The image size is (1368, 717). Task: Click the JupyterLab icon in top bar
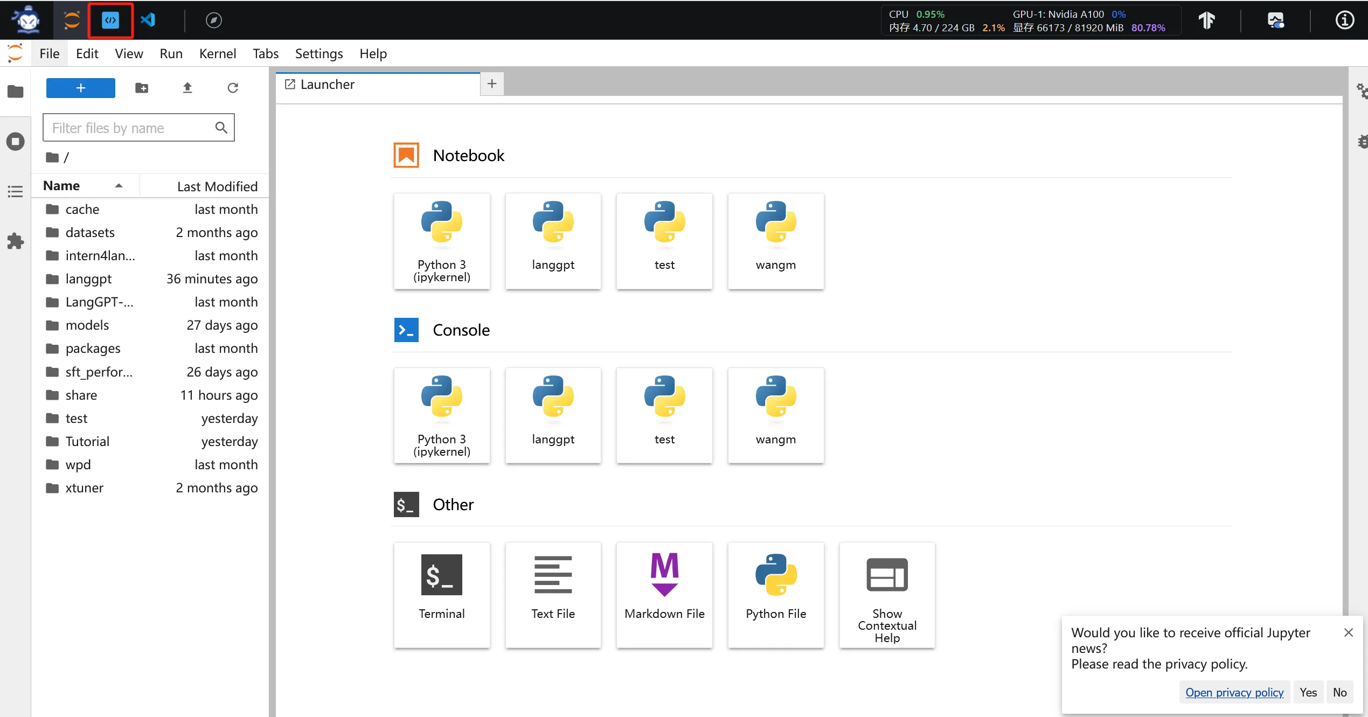pyautogui.click(x=72, y=20)
